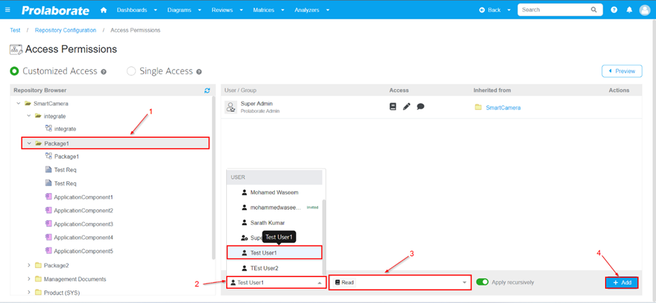Select Test User1 in the user list

click(x=274, y=252)
